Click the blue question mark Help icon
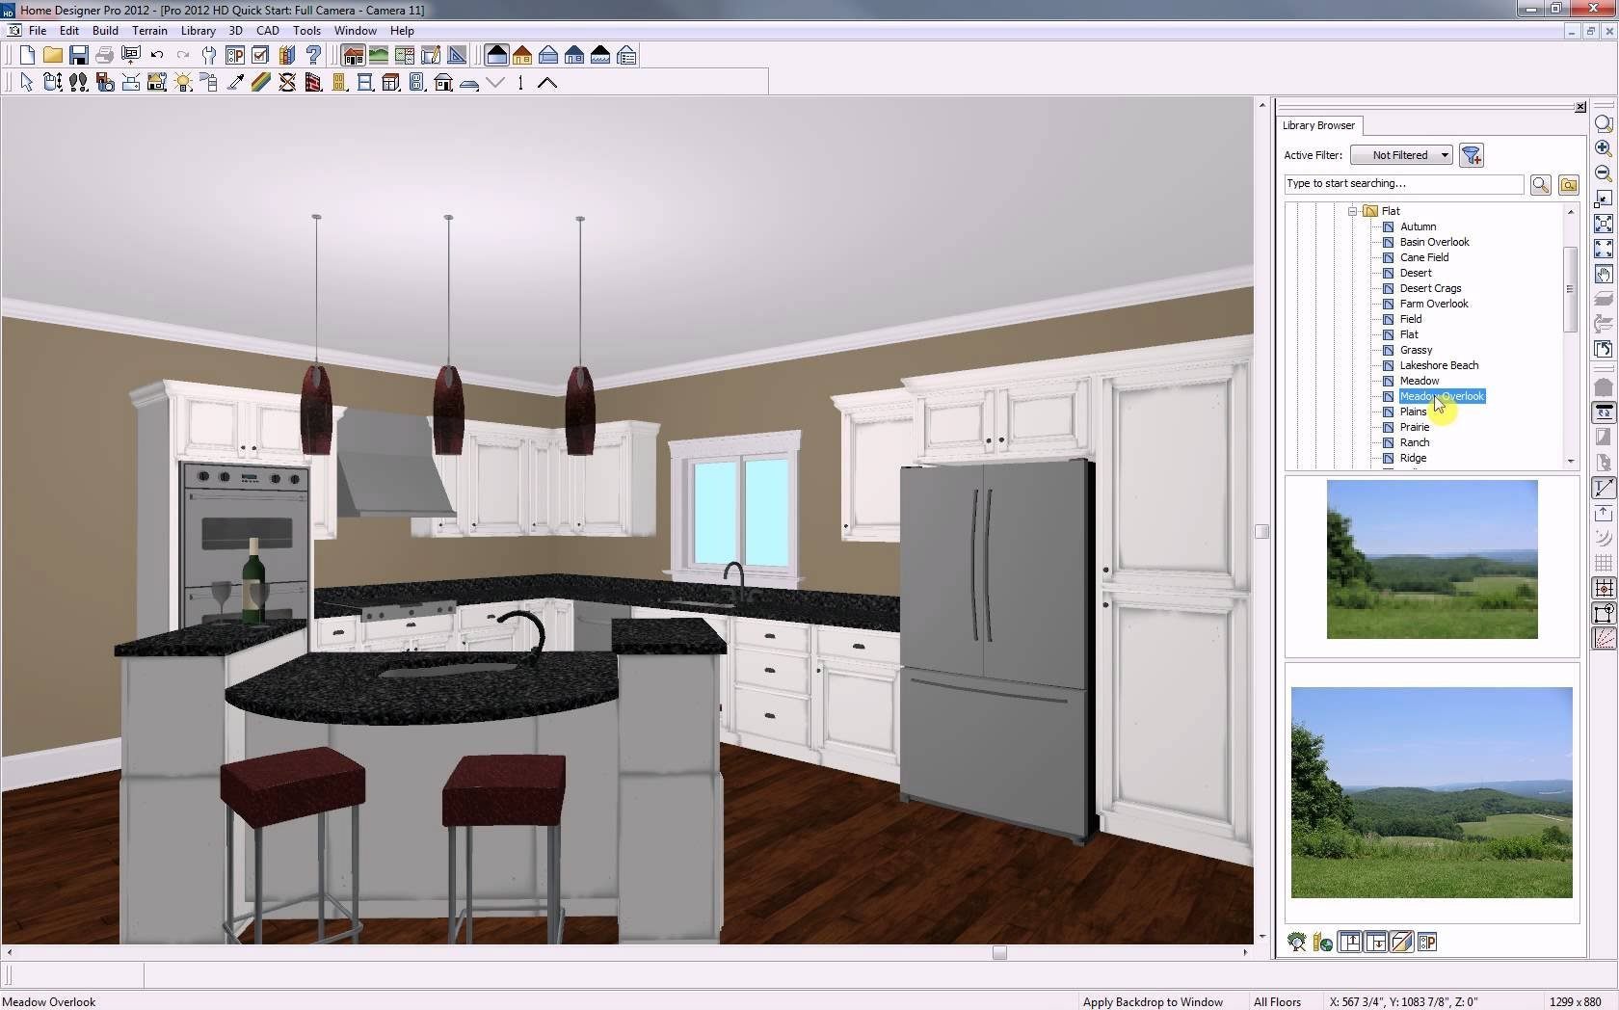This screenshot has width=1619, height=1010. point(313,56)
